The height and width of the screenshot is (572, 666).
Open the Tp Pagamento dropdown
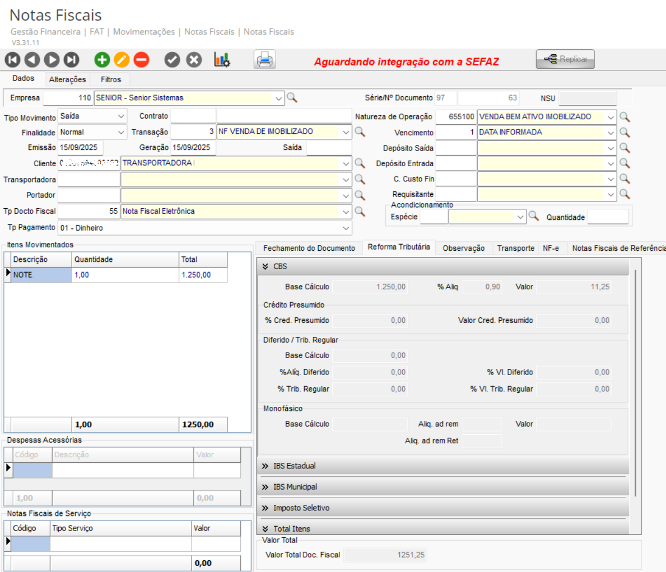[x=345, y=228]
